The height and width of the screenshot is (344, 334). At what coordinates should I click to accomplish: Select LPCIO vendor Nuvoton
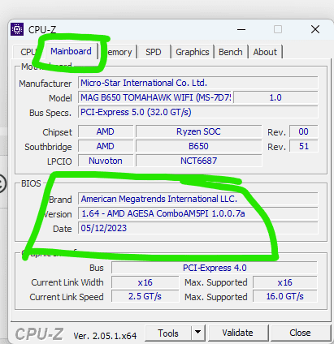click(106, 161)
